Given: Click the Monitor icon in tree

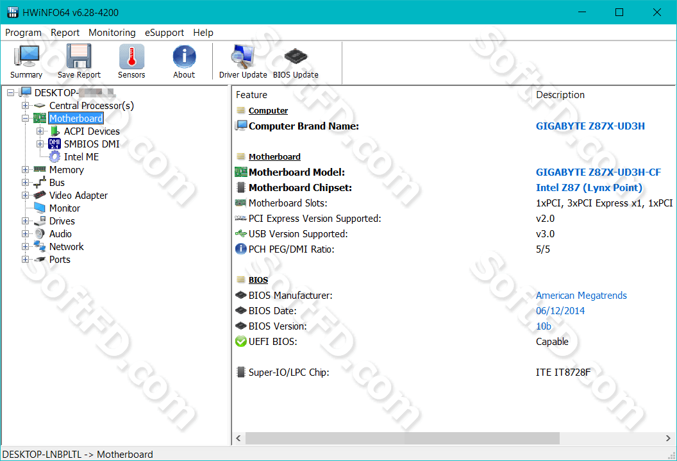Looking at the screenshot, I should [40, 208].
